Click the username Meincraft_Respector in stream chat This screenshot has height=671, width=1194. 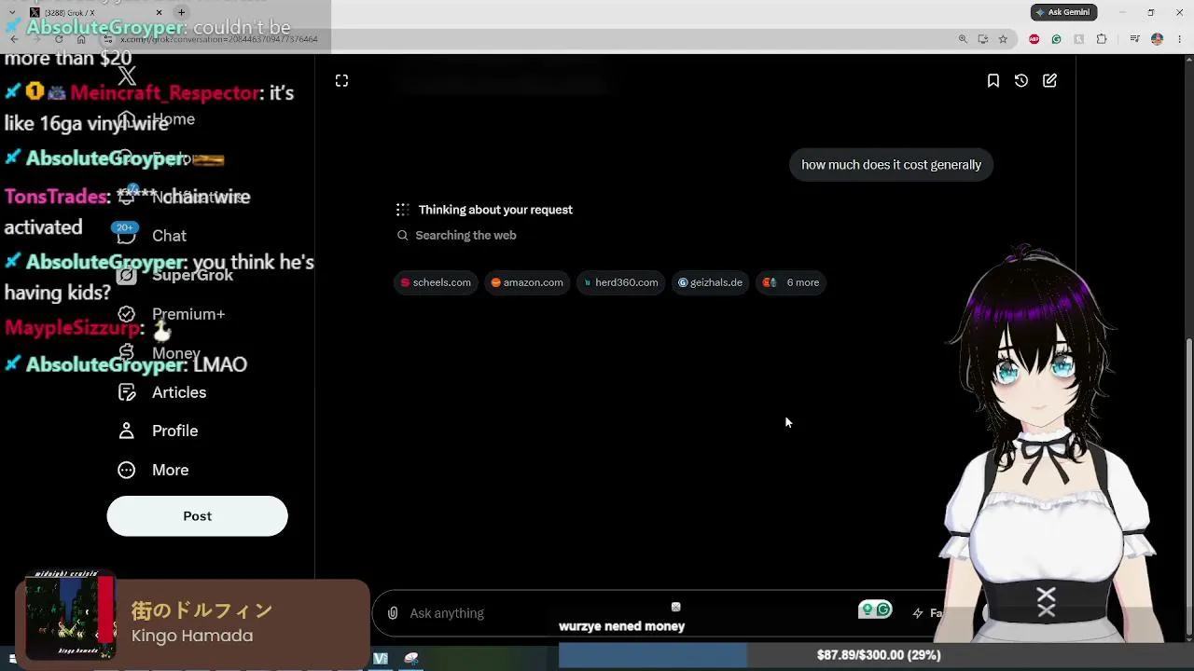[x=165, y=93]
